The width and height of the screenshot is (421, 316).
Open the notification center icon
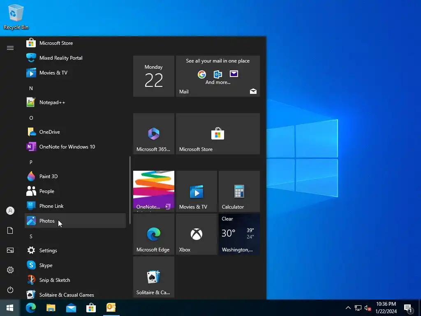click(x=408, y=308)
